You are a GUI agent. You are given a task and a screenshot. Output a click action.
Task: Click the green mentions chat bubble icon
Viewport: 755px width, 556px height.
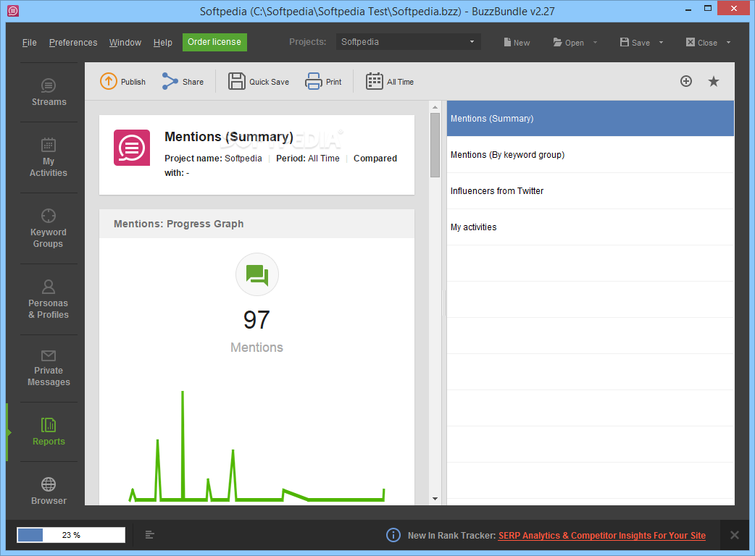[257, 274]
